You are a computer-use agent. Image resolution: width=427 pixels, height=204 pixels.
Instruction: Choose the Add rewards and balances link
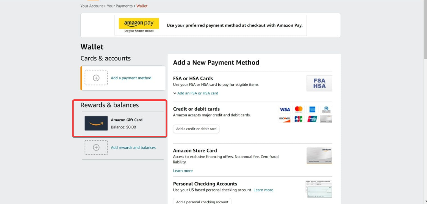click(133, 148)
